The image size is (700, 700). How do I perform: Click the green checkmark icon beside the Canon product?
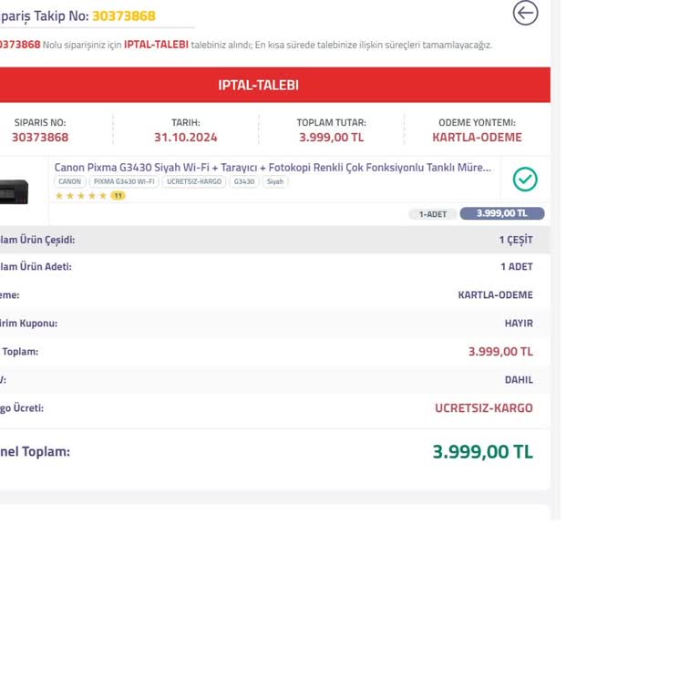click(525, 180)
